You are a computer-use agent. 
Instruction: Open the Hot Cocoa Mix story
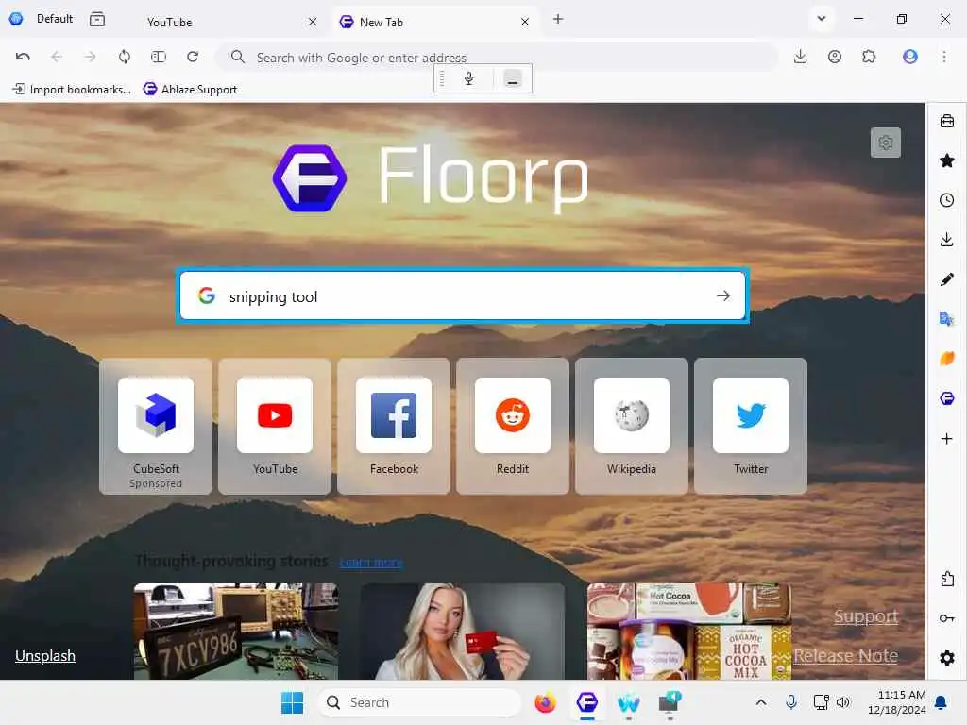(x=688, y=632)
